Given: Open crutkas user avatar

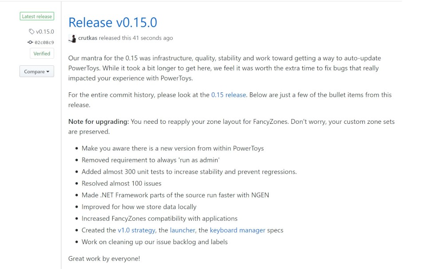Looking at the screenshot, I should pos(72,39).
